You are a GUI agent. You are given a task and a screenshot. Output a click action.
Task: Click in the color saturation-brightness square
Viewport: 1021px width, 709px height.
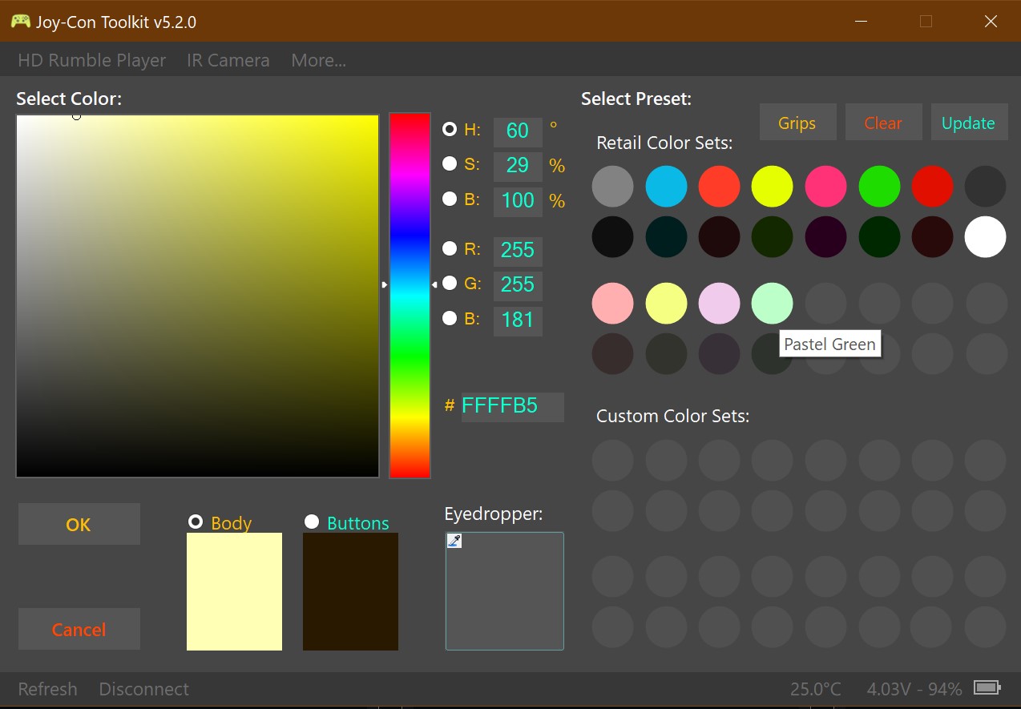click(197, 296)
